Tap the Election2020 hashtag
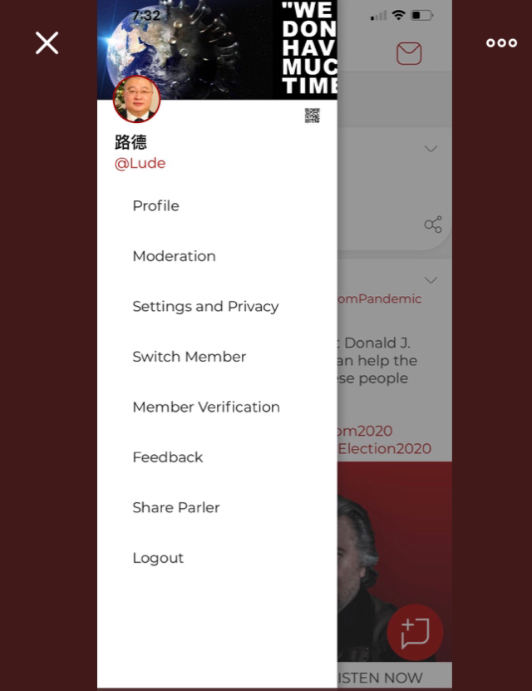This screenshot has height=691, width=532. pos(385,448)
